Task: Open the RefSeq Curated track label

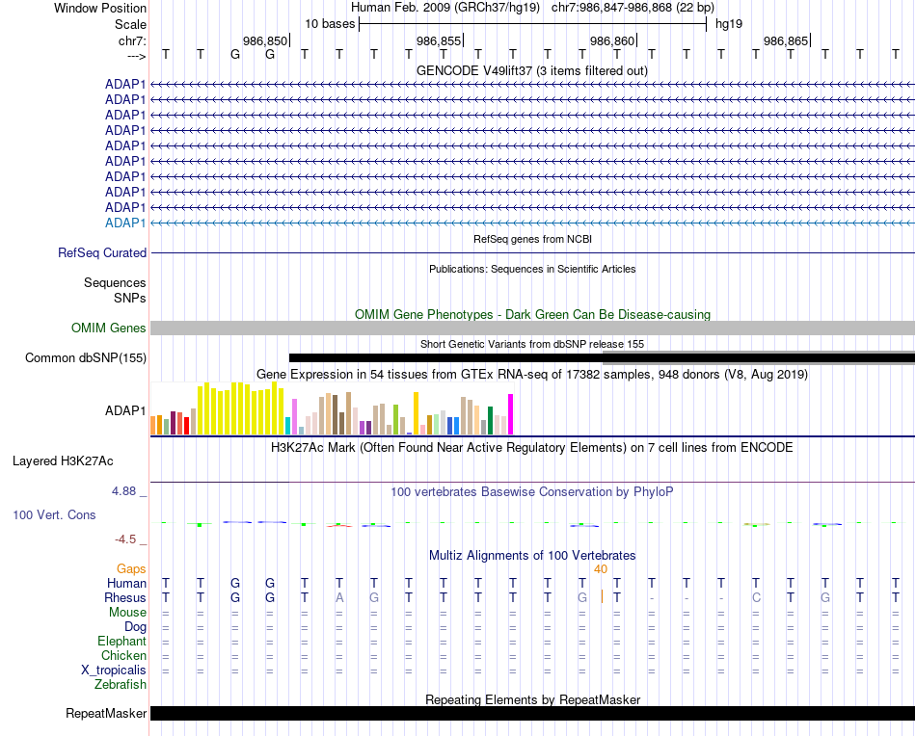Action: click(x=102, y=252)
